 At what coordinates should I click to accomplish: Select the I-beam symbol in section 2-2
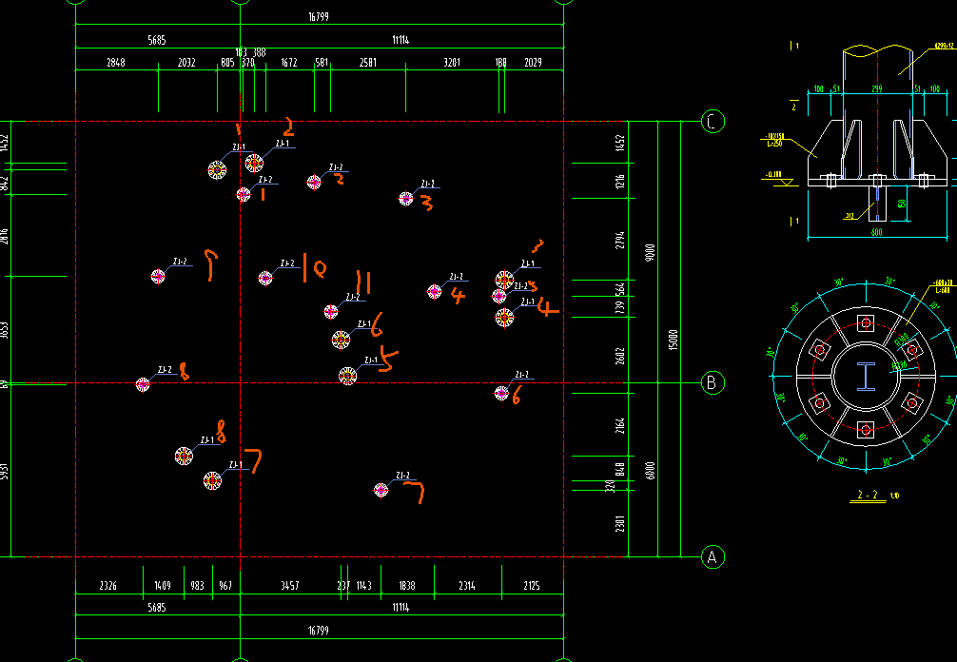click(x=866, y=377)
